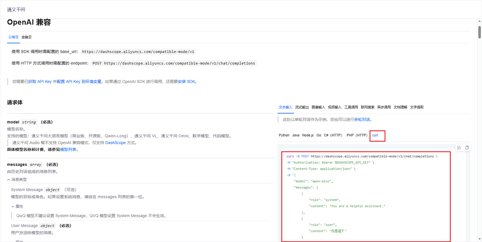Open the 配置 API Key 到环境变量 link

[79, 82]
